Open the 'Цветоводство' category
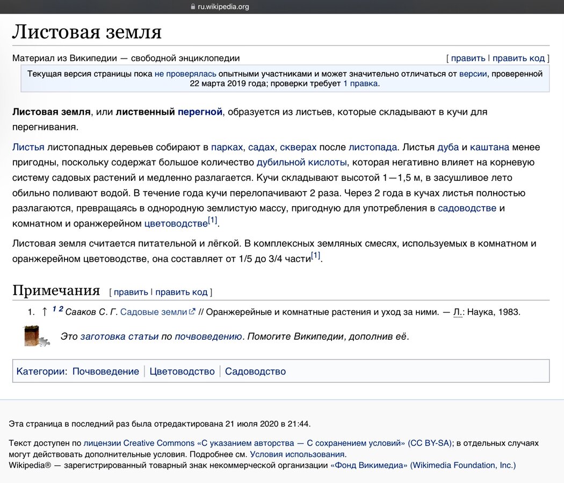564x483 pixels. (x=182, y=371)
